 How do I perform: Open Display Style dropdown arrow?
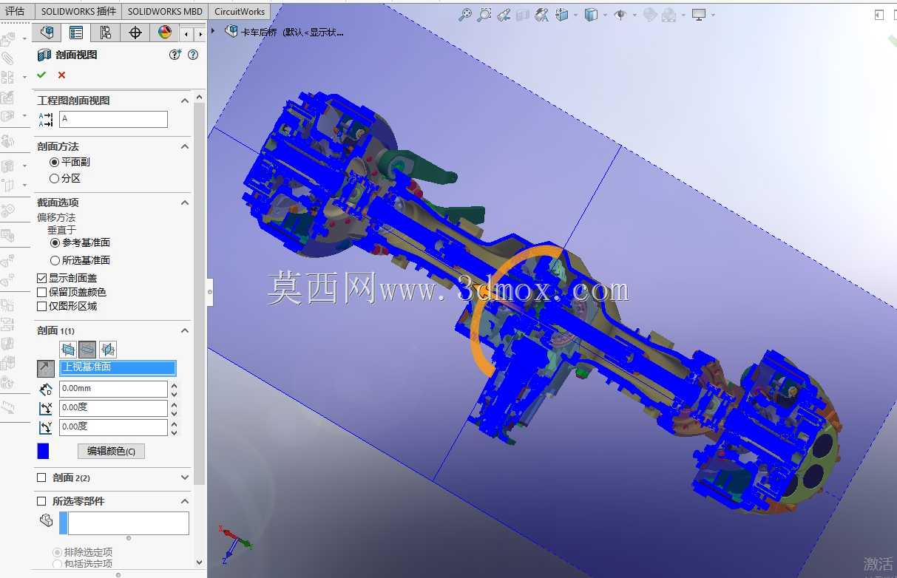[x=605, y=15]
